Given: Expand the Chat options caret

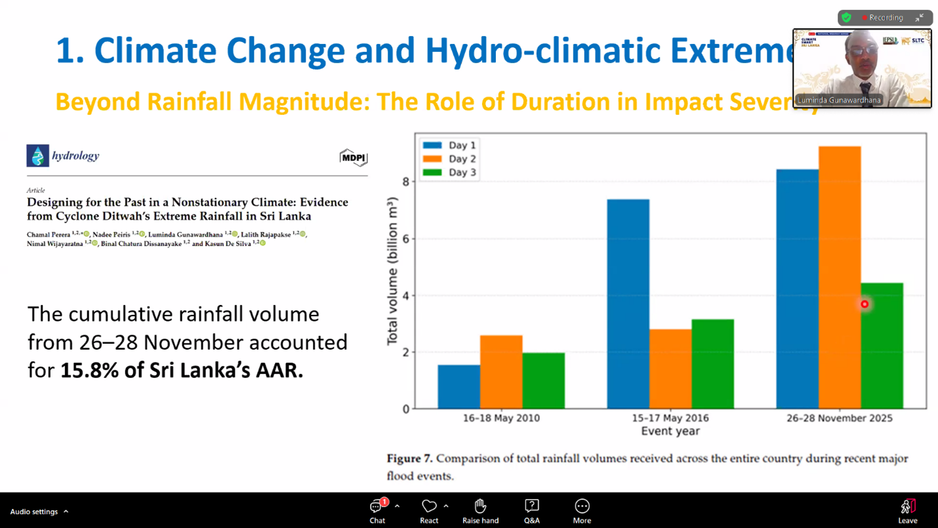Looking at the screenshot, I should click(x=397, y=506).
